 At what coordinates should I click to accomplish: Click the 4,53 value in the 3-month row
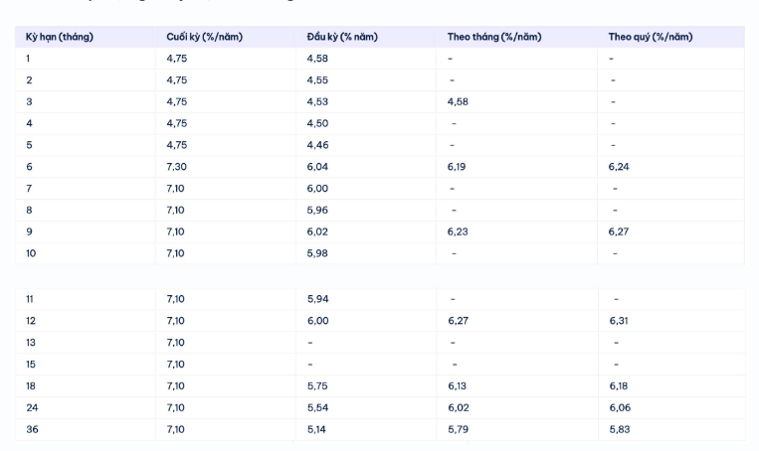click(x=316, y=101)
